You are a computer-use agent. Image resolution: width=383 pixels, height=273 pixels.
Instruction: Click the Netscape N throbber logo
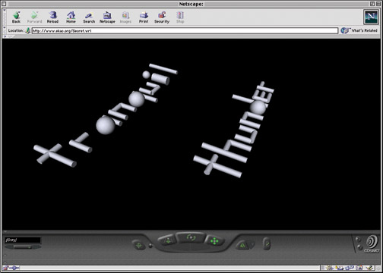point(371,17)
